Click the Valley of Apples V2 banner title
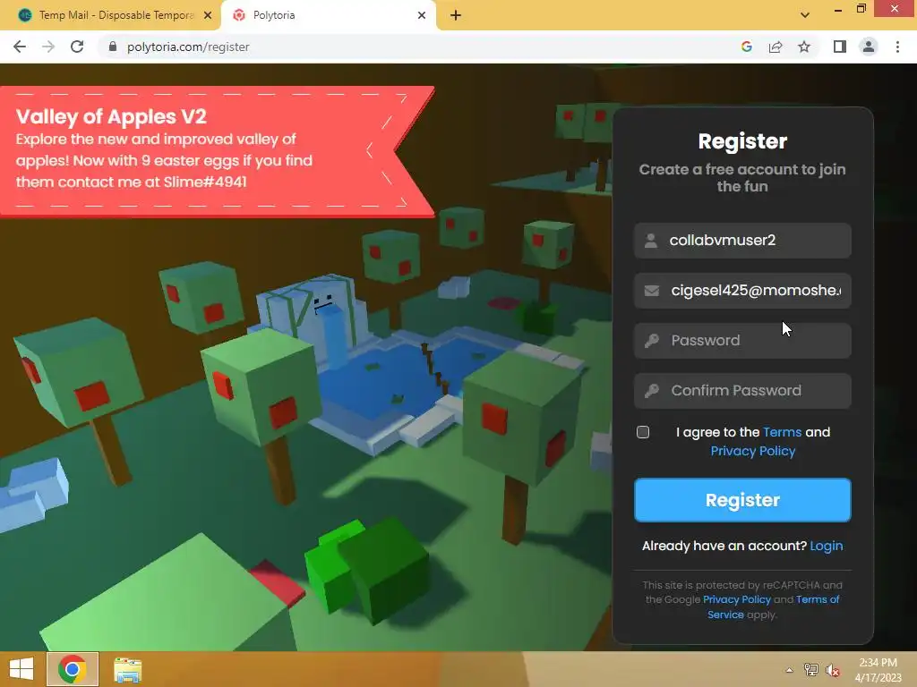 point(111,116)
